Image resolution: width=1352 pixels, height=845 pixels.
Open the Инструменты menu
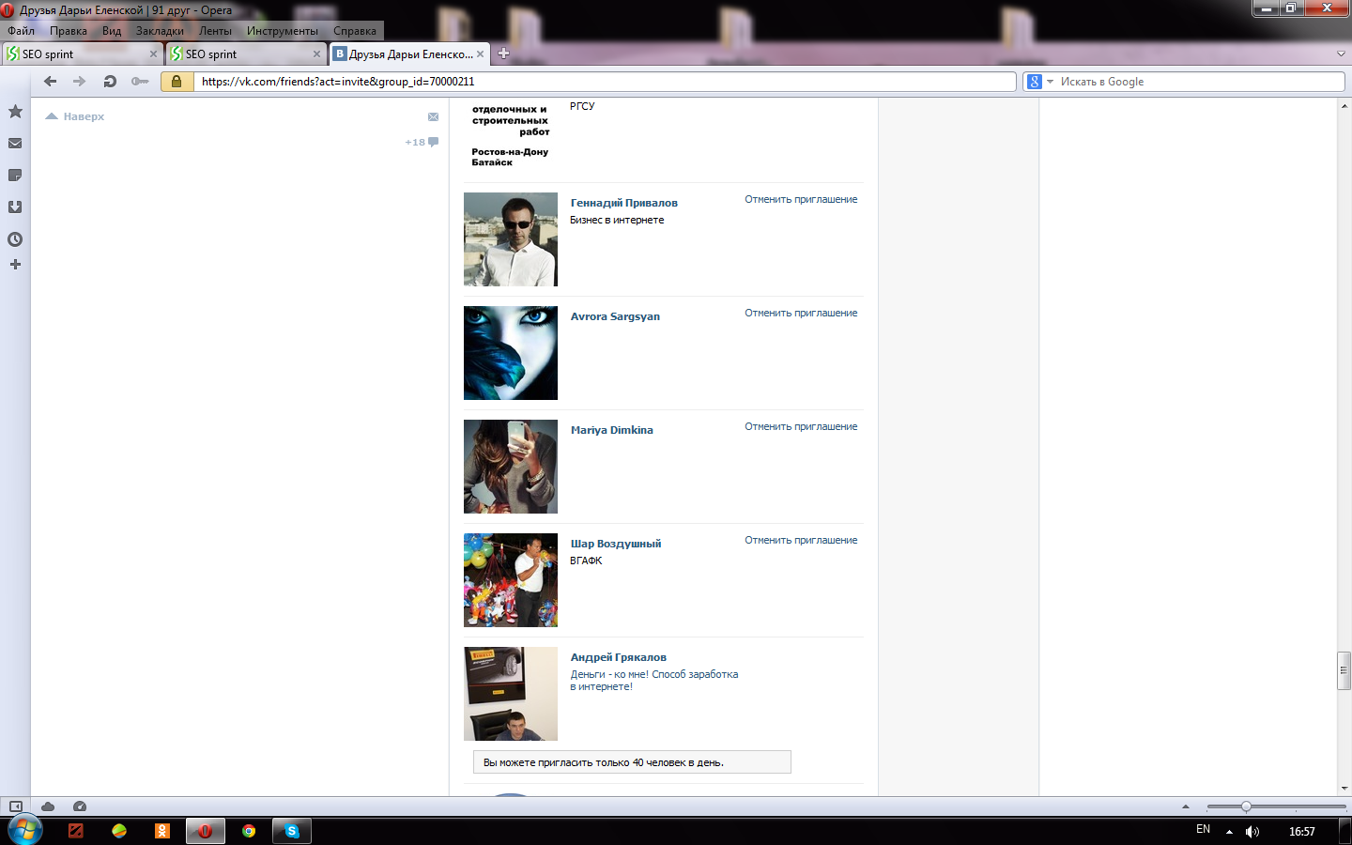point(283,31)
